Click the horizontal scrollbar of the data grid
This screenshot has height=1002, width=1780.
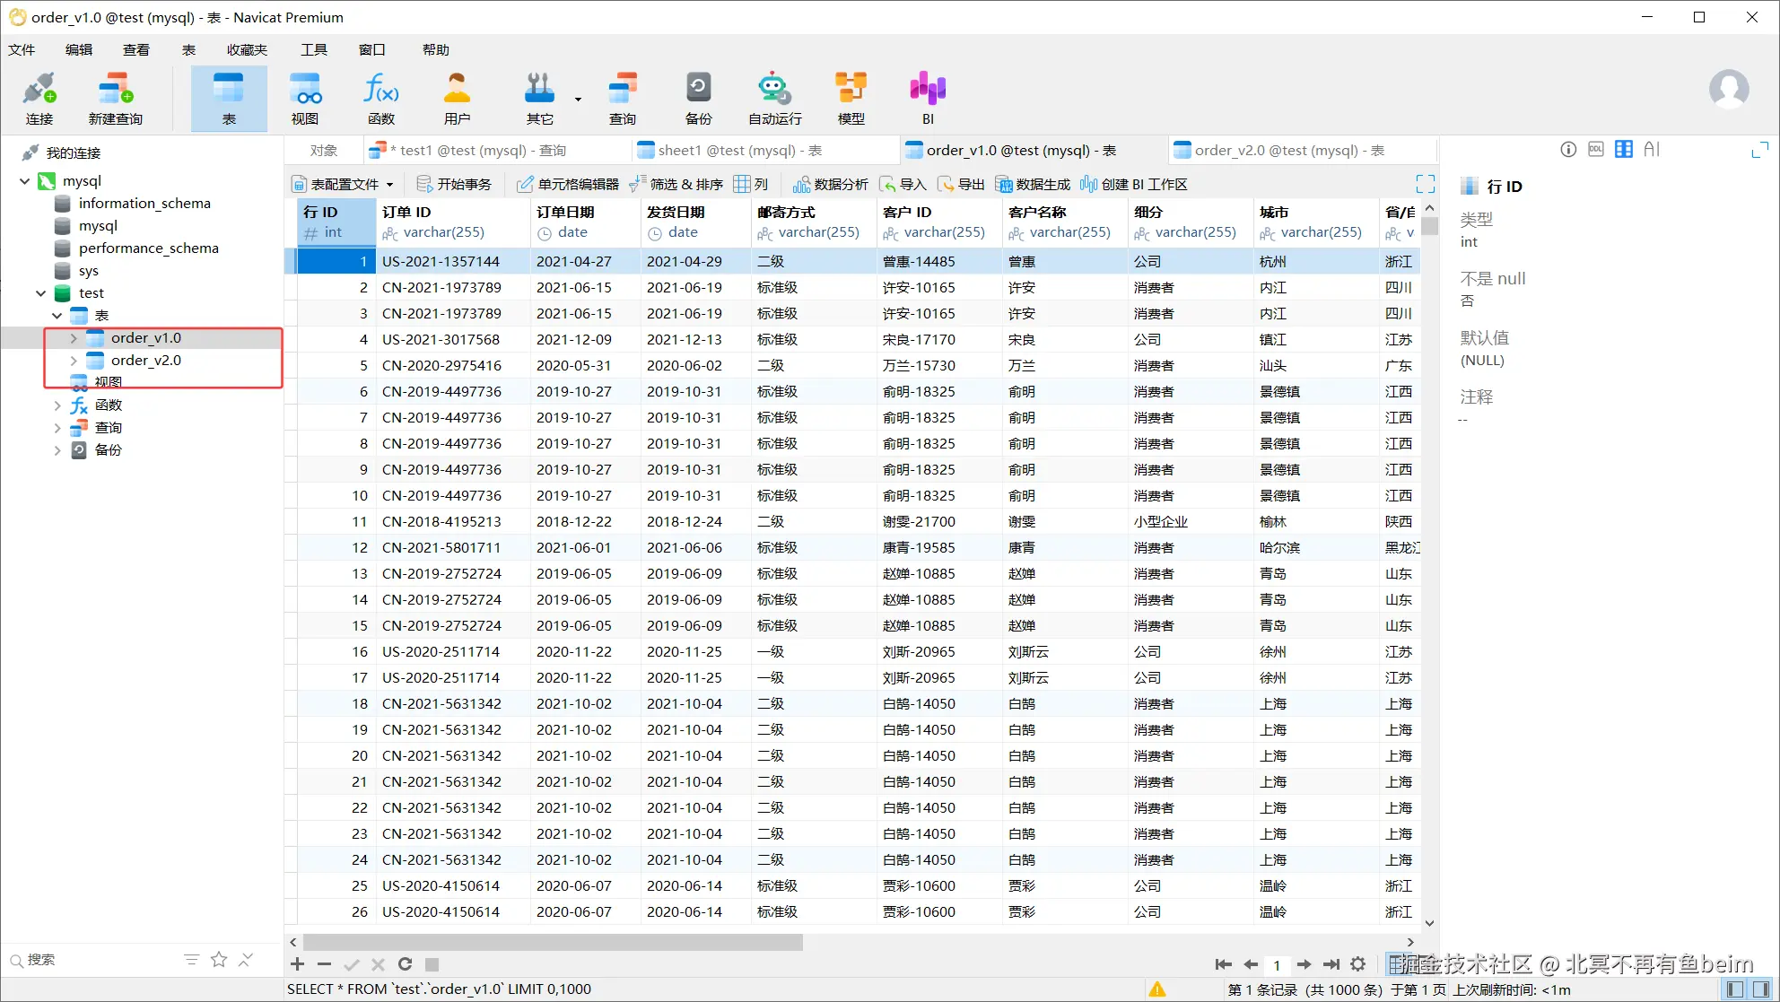[553, 942]
